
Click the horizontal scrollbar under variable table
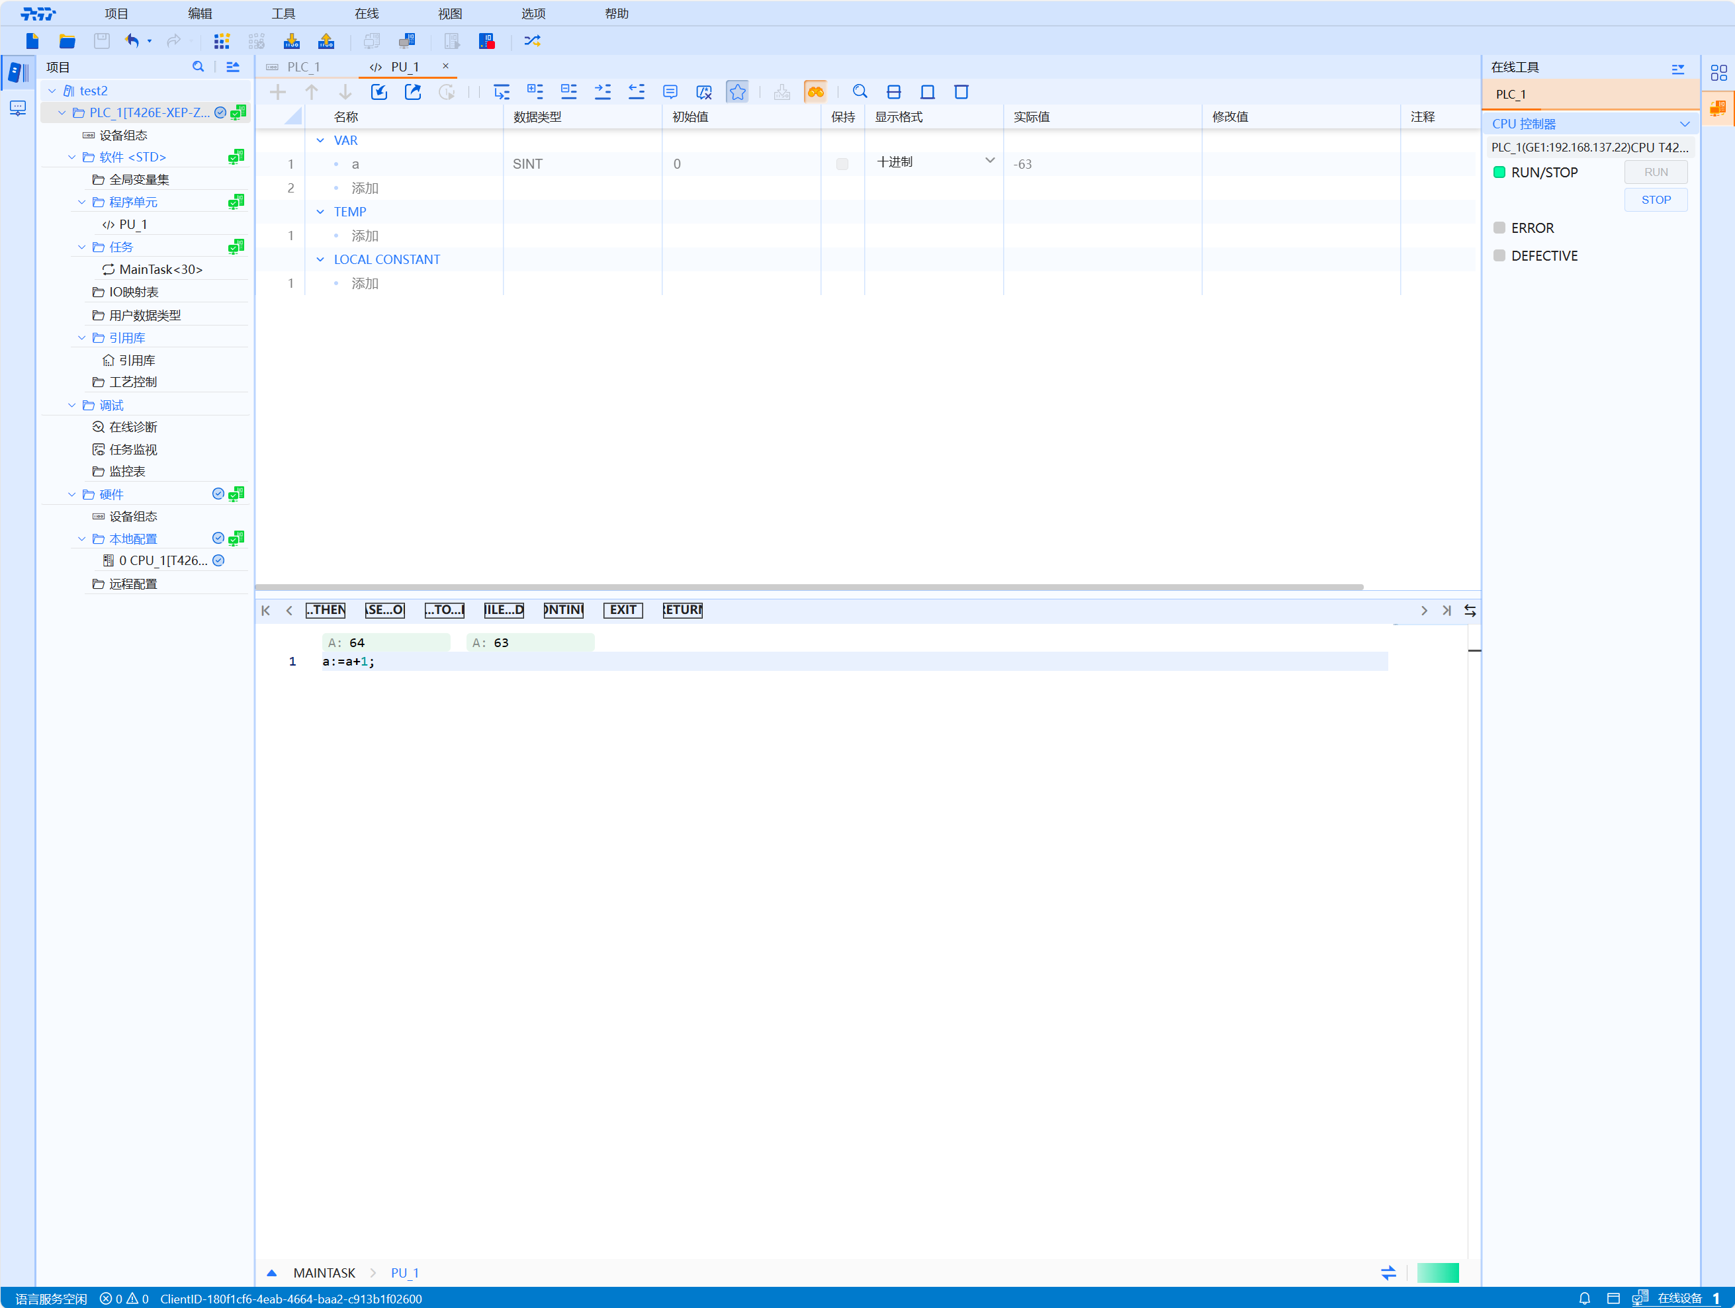point(808,587)
